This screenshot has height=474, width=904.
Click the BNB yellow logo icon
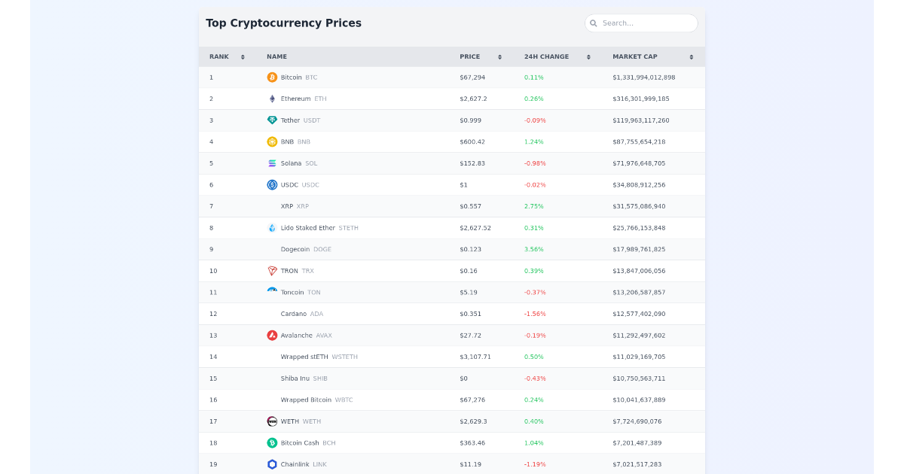(x=272, y=141)
